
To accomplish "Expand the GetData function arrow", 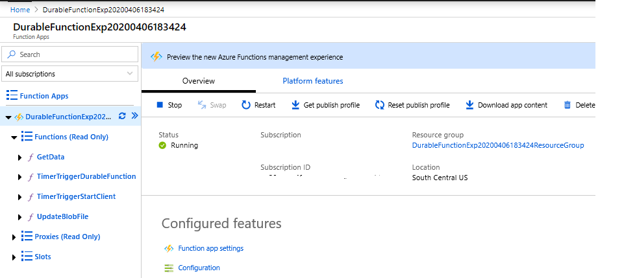I will [x=19, y=157].
